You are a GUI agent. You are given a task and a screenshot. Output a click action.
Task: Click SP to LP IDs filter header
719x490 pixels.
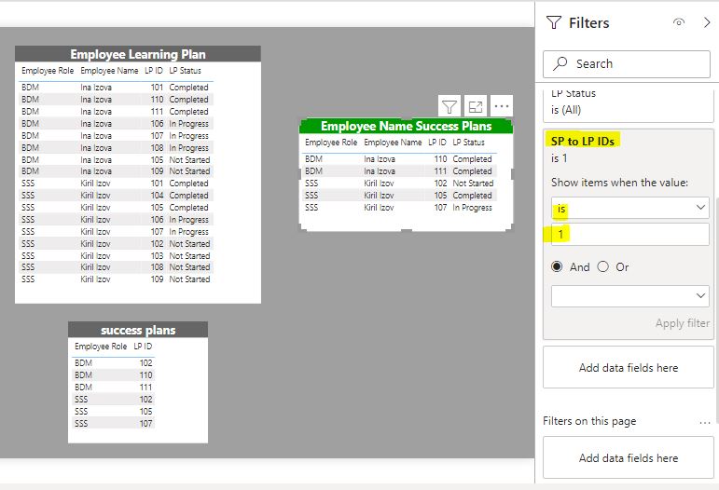point(582,142)
